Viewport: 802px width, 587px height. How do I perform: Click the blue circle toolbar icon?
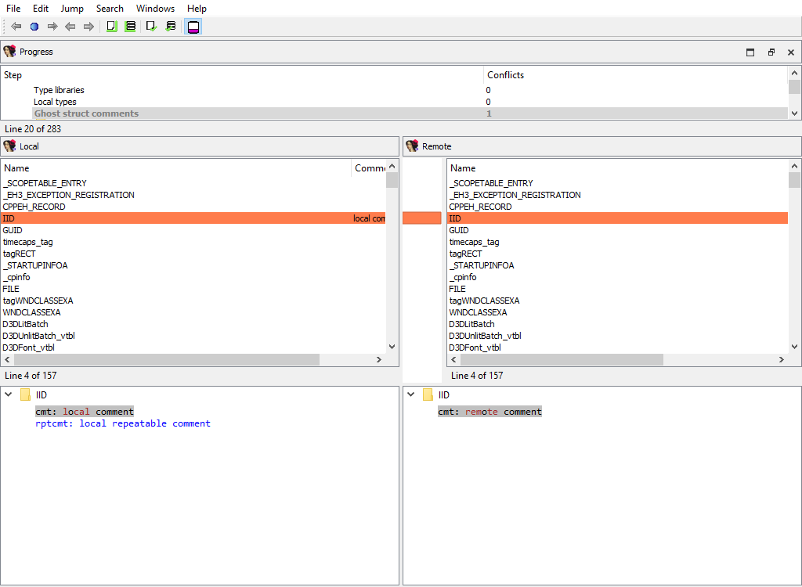34,27
